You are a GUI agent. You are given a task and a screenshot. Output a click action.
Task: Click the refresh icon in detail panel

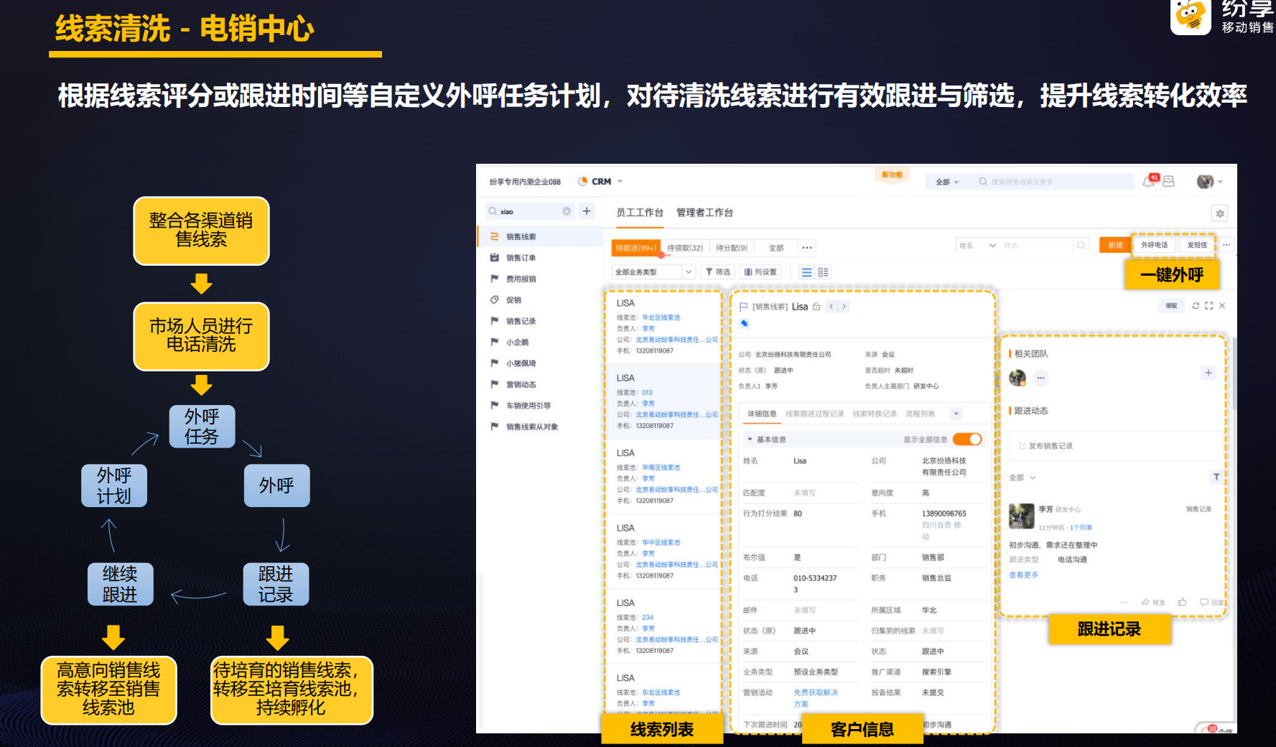pyautogui.click(x=1196, y=306)
